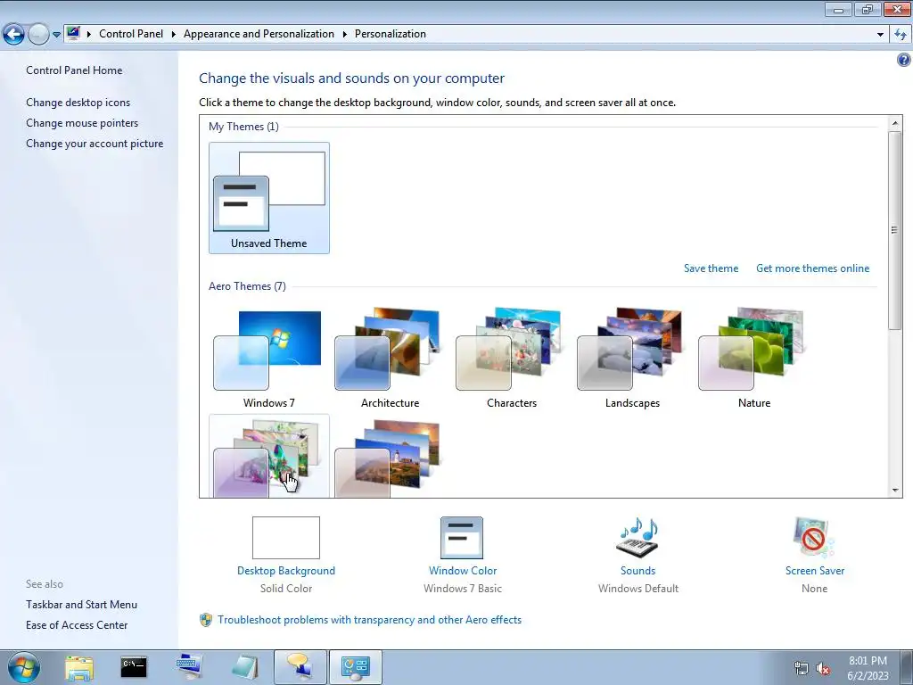
Task: Apply the Windows 7 Aero theme
Action: (269, 358)
